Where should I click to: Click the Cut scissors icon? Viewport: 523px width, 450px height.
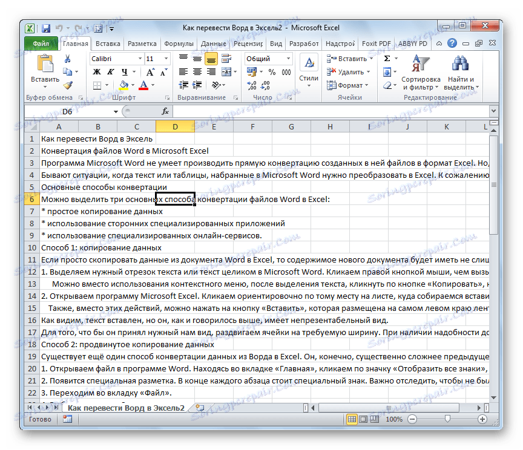[x=67, y=58]
